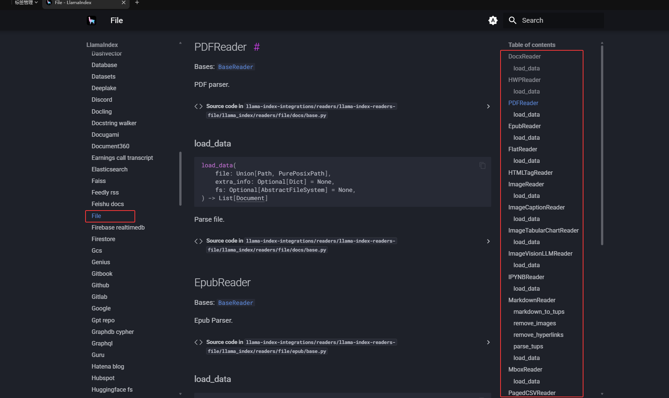Click the Search input field

coord(554,20)
